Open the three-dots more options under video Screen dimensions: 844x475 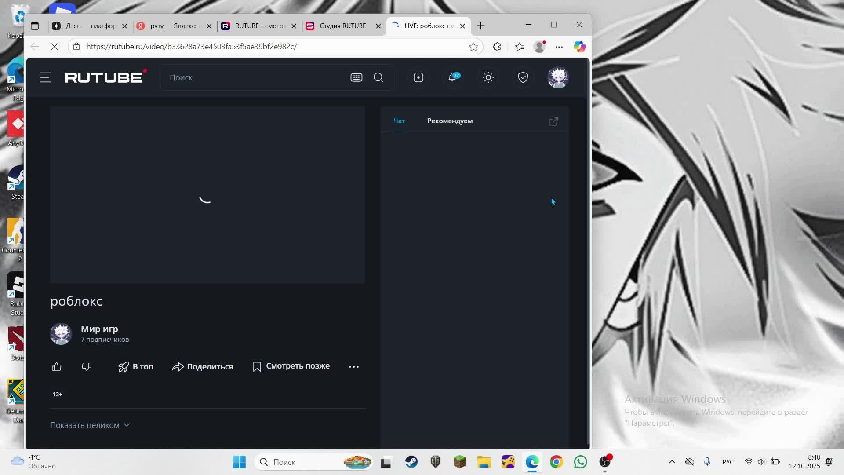coord(353,367)
